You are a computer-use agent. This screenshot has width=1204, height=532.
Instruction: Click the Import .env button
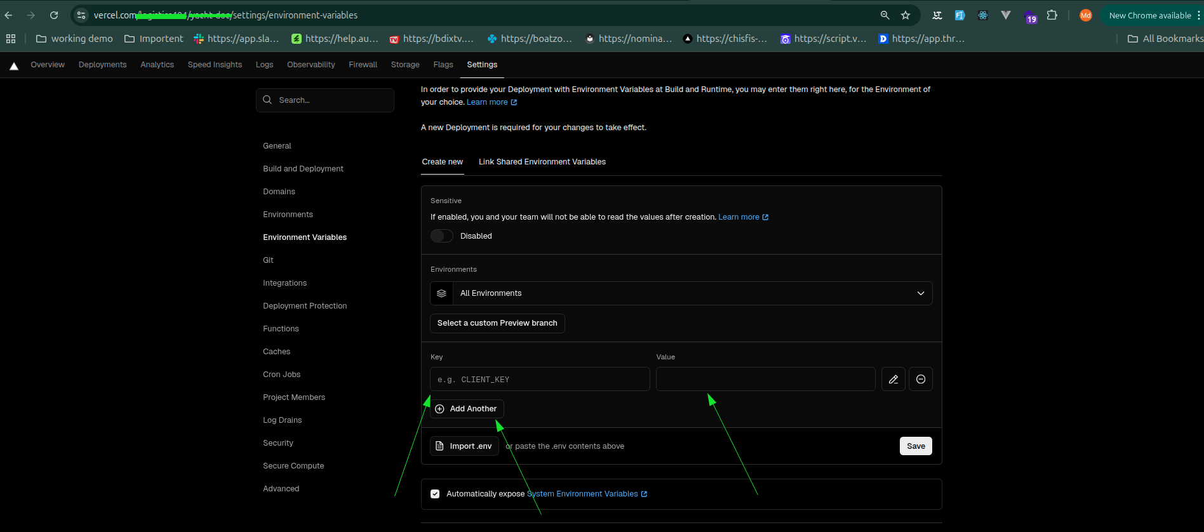[x=465, y=446]
